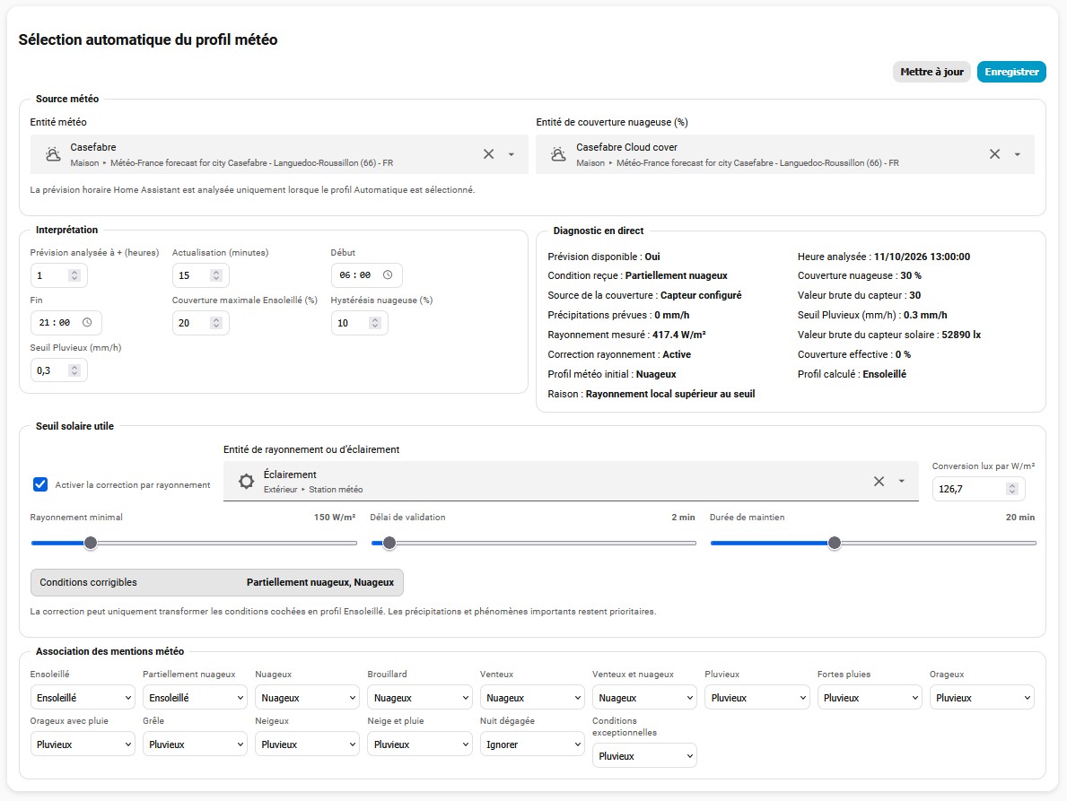Focus the Hystérésis nuageuse field
Viewport: 1067px width, 801px height.
[359, 323]
